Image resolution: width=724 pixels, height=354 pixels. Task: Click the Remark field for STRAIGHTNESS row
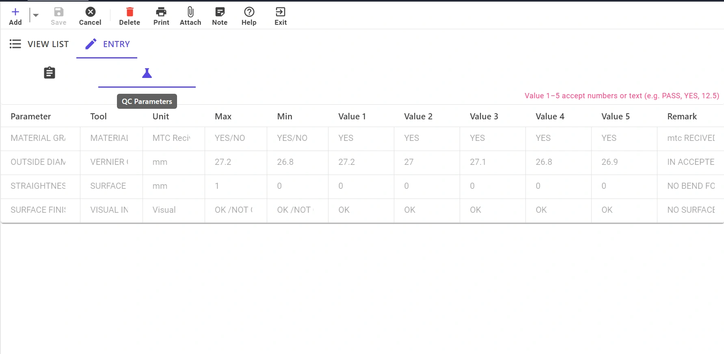[x=691, y=186]
